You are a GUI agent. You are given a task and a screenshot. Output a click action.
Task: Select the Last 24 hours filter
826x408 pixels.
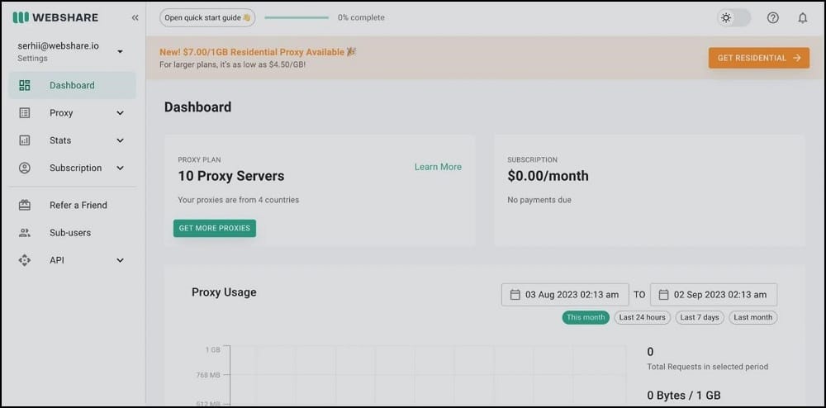pos(642,317)
